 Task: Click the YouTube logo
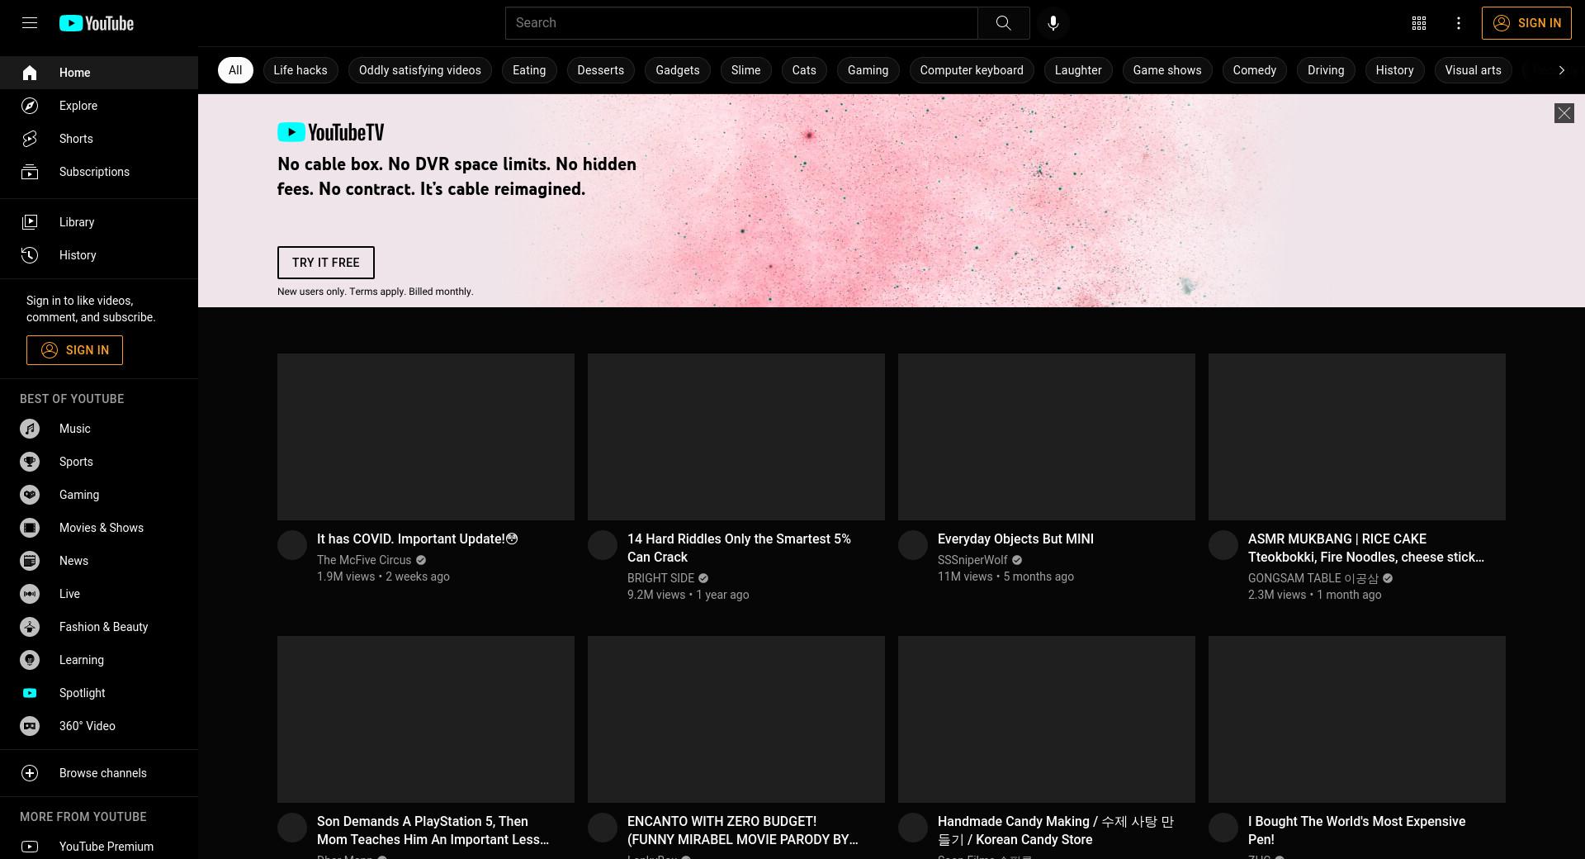(x=97, y=23)
